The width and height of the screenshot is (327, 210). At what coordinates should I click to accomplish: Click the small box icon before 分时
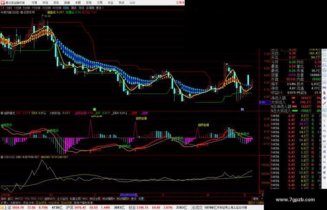click(3, 8)
